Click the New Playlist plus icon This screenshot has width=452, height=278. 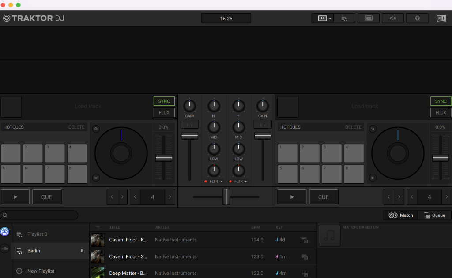pos(19,271)
